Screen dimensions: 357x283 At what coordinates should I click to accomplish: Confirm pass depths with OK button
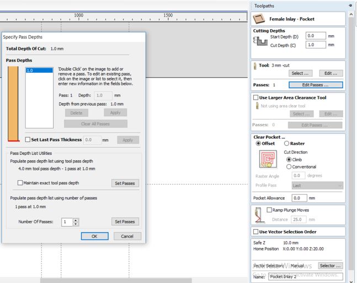click(x=95, y=236)
